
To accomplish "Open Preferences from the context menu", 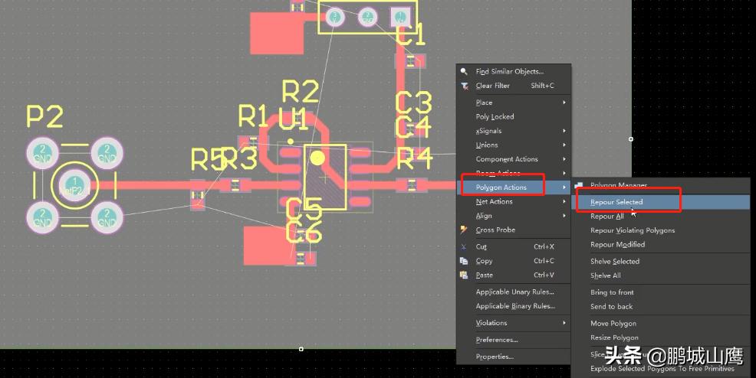I will click(x=496, y=340).
